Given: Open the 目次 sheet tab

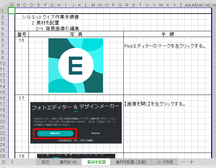Looking at the screenshot, I should [45, 162].
